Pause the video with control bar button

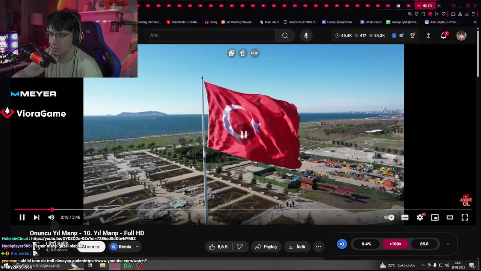tap(22, 217)
